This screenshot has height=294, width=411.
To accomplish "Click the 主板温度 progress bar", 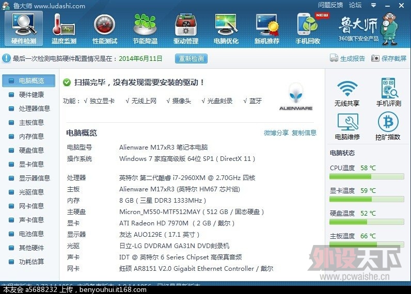I will click(367, 244).
